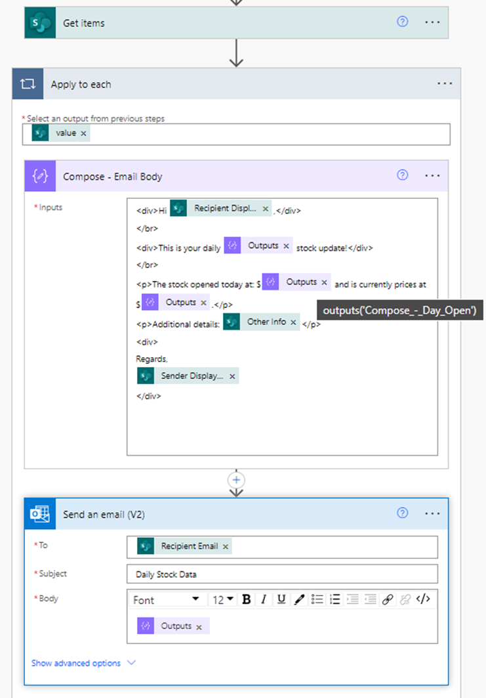Toggle bold formatting in email body

click(247, 599)
